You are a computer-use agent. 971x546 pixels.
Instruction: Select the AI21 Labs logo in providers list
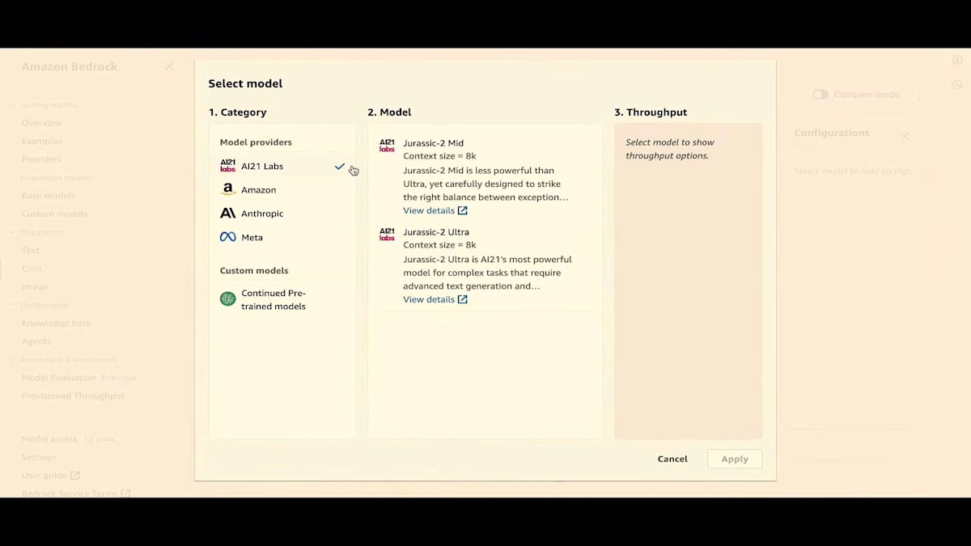[228, 166]
